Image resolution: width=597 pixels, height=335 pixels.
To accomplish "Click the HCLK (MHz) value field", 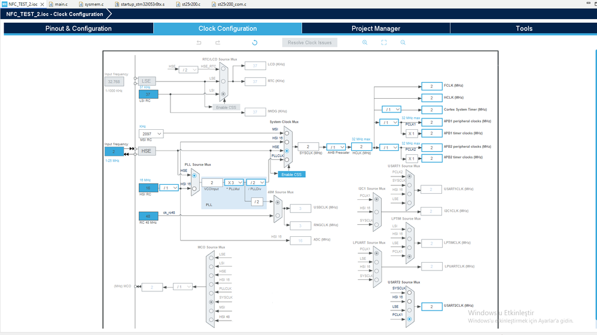I will (x=361, y=147).
